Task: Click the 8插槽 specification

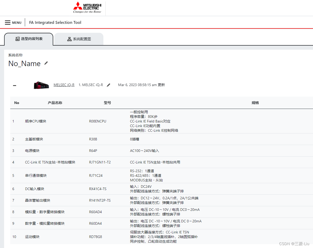Action: click(134, 139)
